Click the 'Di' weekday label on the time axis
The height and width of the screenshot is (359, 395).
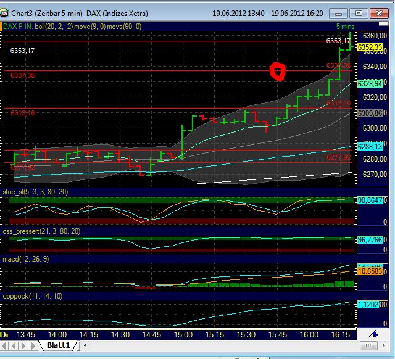(x=4, y=335)
